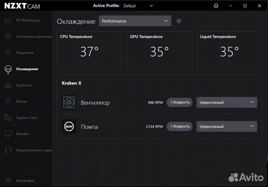Click the Mouse icon in the sidebar
Image resolution: width=268 pixels, height=187 pixels.
pos(8,101)
